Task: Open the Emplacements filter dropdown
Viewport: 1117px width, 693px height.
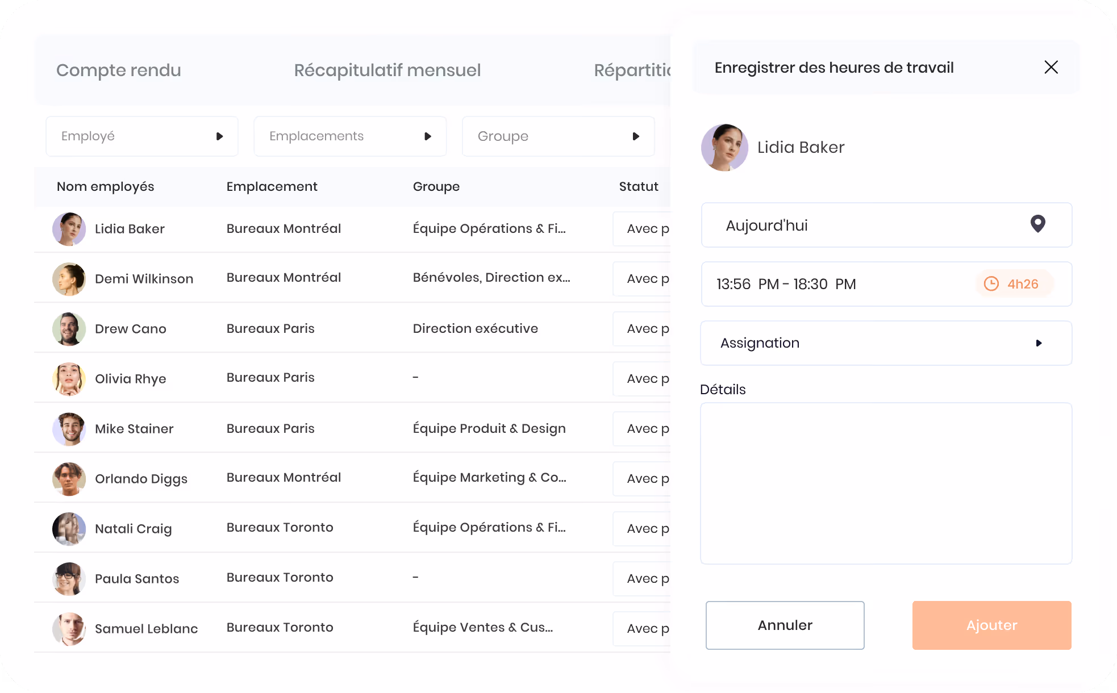Action: [350, 136]
